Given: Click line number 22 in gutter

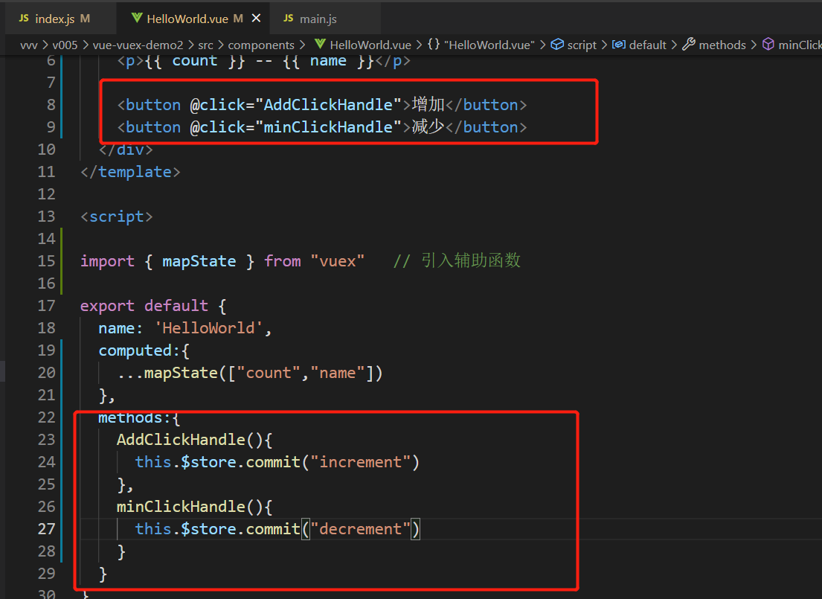Looking at the screenshot, I should pyautogui.click(x=46, y=417).
